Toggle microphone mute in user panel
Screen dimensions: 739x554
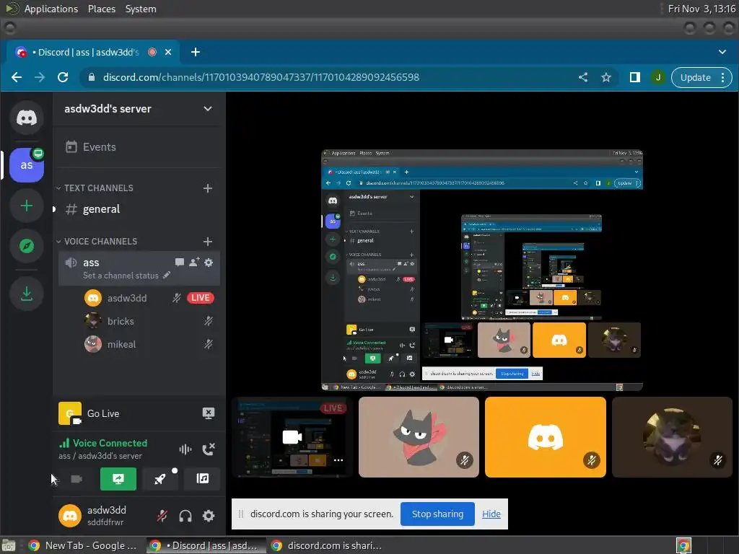[162, 516]
